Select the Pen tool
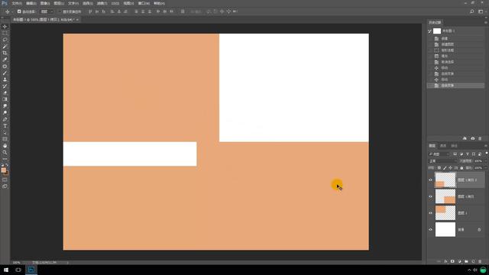The image size is (489, 275). 5,119
